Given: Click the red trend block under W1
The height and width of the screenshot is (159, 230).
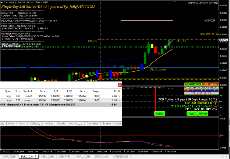Looking at the screenshot, I should (x=186, y=90).
